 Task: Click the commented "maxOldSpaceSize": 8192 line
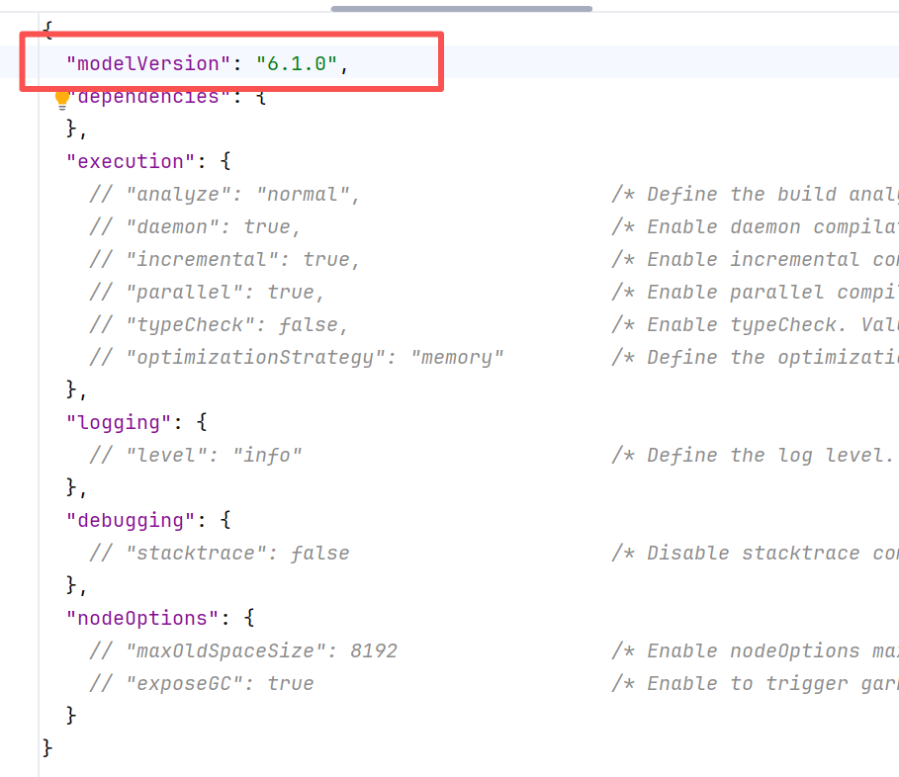243,651
